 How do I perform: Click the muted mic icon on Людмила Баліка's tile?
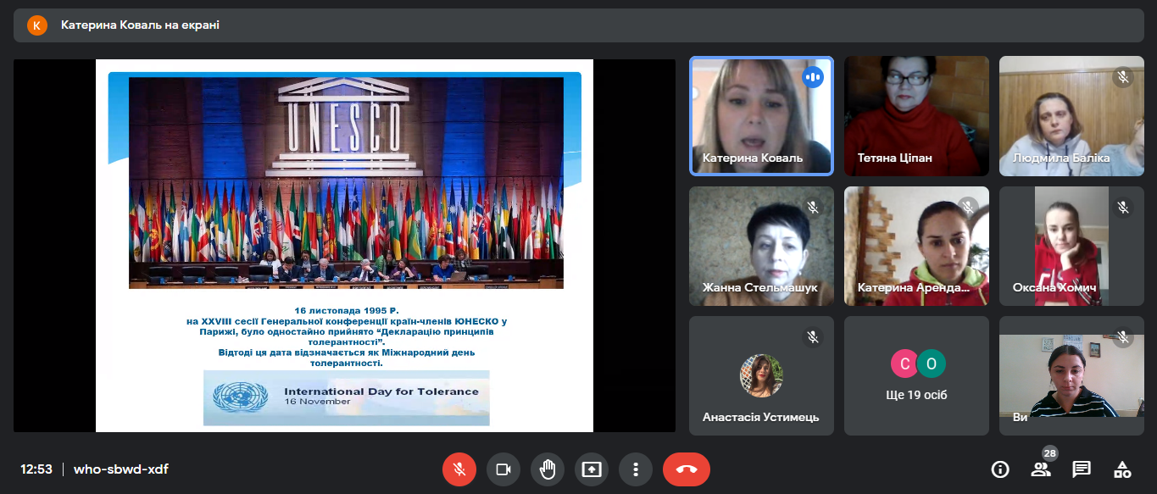[x=1123, y=77]
